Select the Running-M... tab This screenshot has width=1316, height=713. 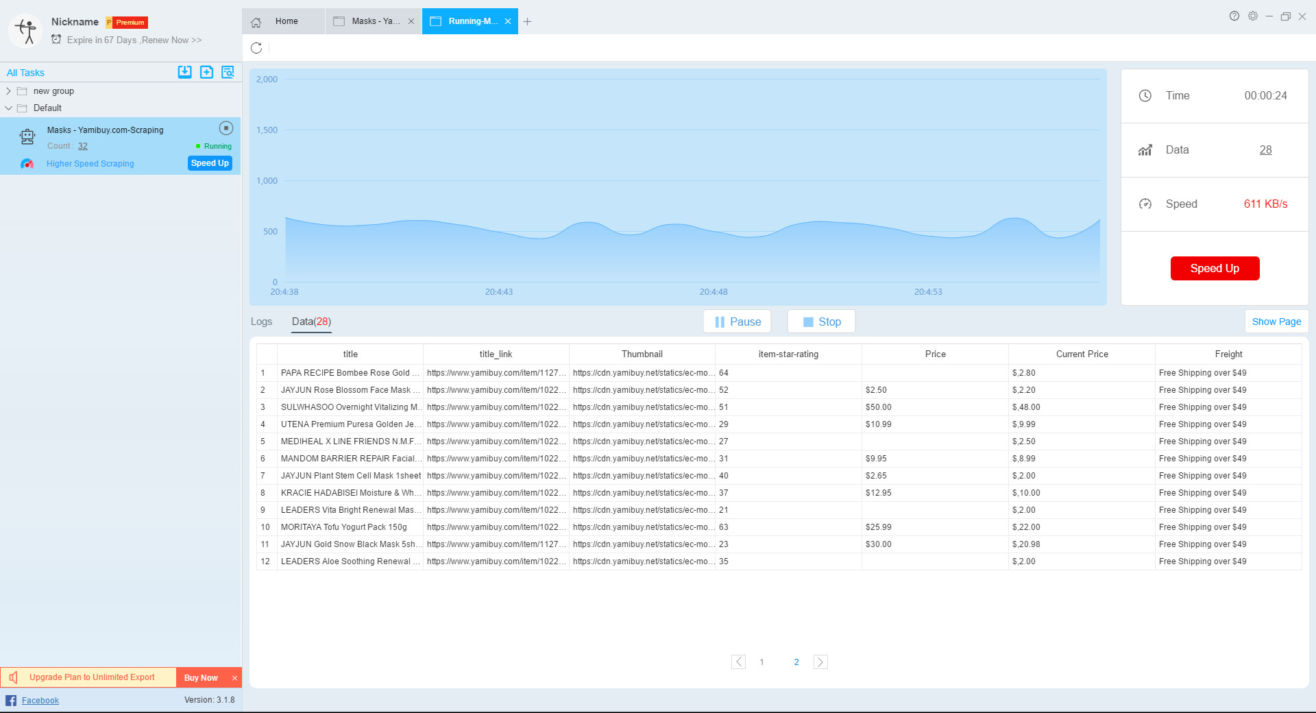[470, 21]
